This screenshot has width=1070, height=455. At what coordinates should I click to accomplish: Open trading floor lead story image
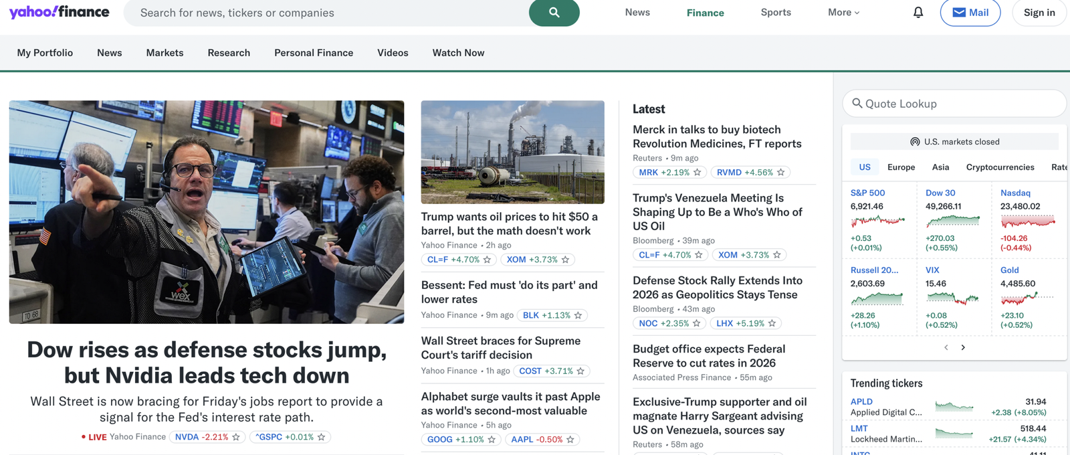pos(207,212)
